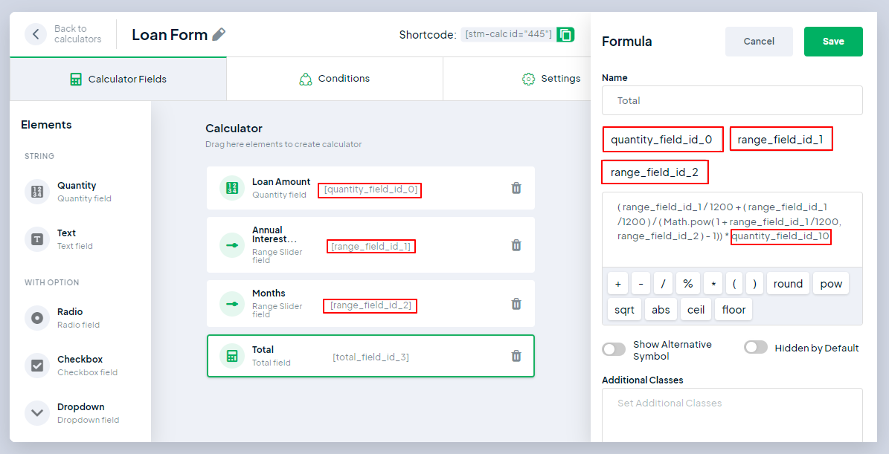Remove the Months field using trash icon
Image resolution: width=889 pixels, height=454 pixels.
516,303
